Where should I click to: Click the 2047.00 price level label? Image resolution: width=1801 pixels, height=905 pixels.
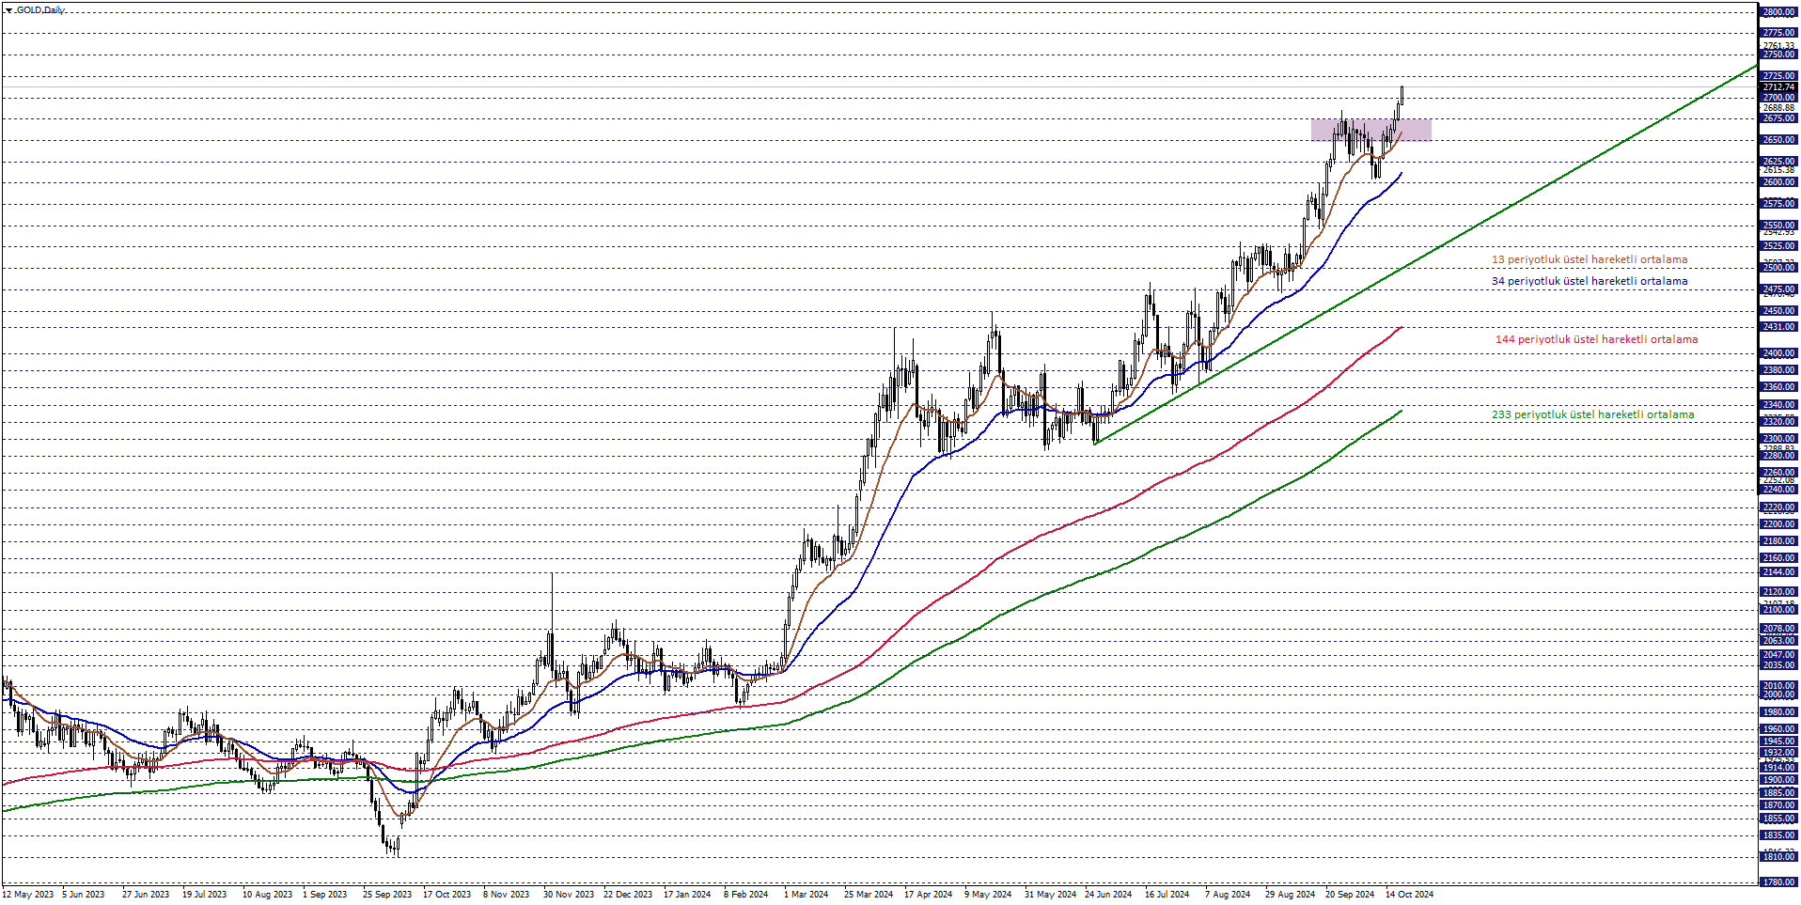pyautogui.click(x=1778, y=655)
